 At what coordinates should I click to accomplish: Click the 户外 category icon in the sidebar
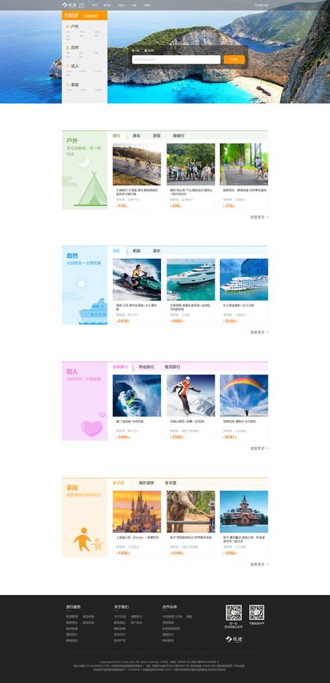[68, 27]
